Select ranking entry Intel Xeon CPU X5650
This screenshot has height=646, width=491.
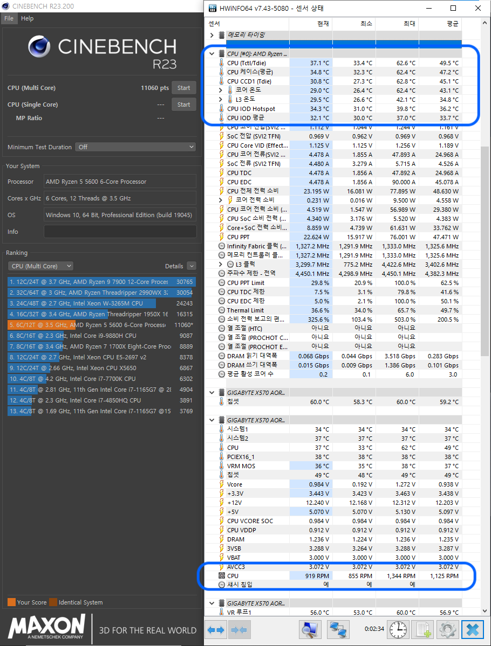[x=101, y=368]
